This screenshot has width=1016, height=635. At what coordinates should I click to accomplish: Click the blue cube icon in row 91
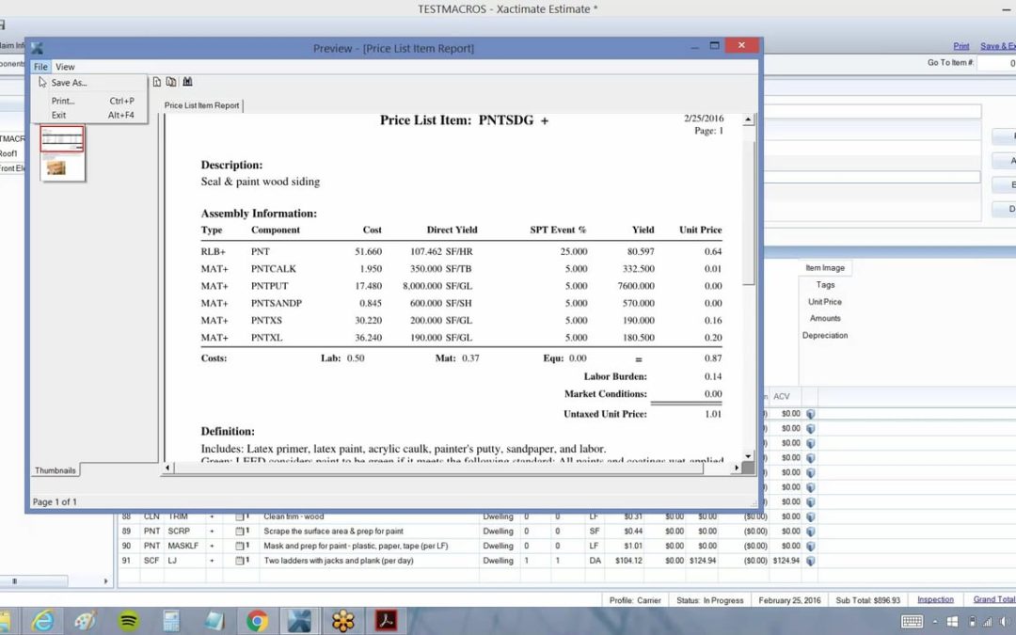tap(810, 561)
